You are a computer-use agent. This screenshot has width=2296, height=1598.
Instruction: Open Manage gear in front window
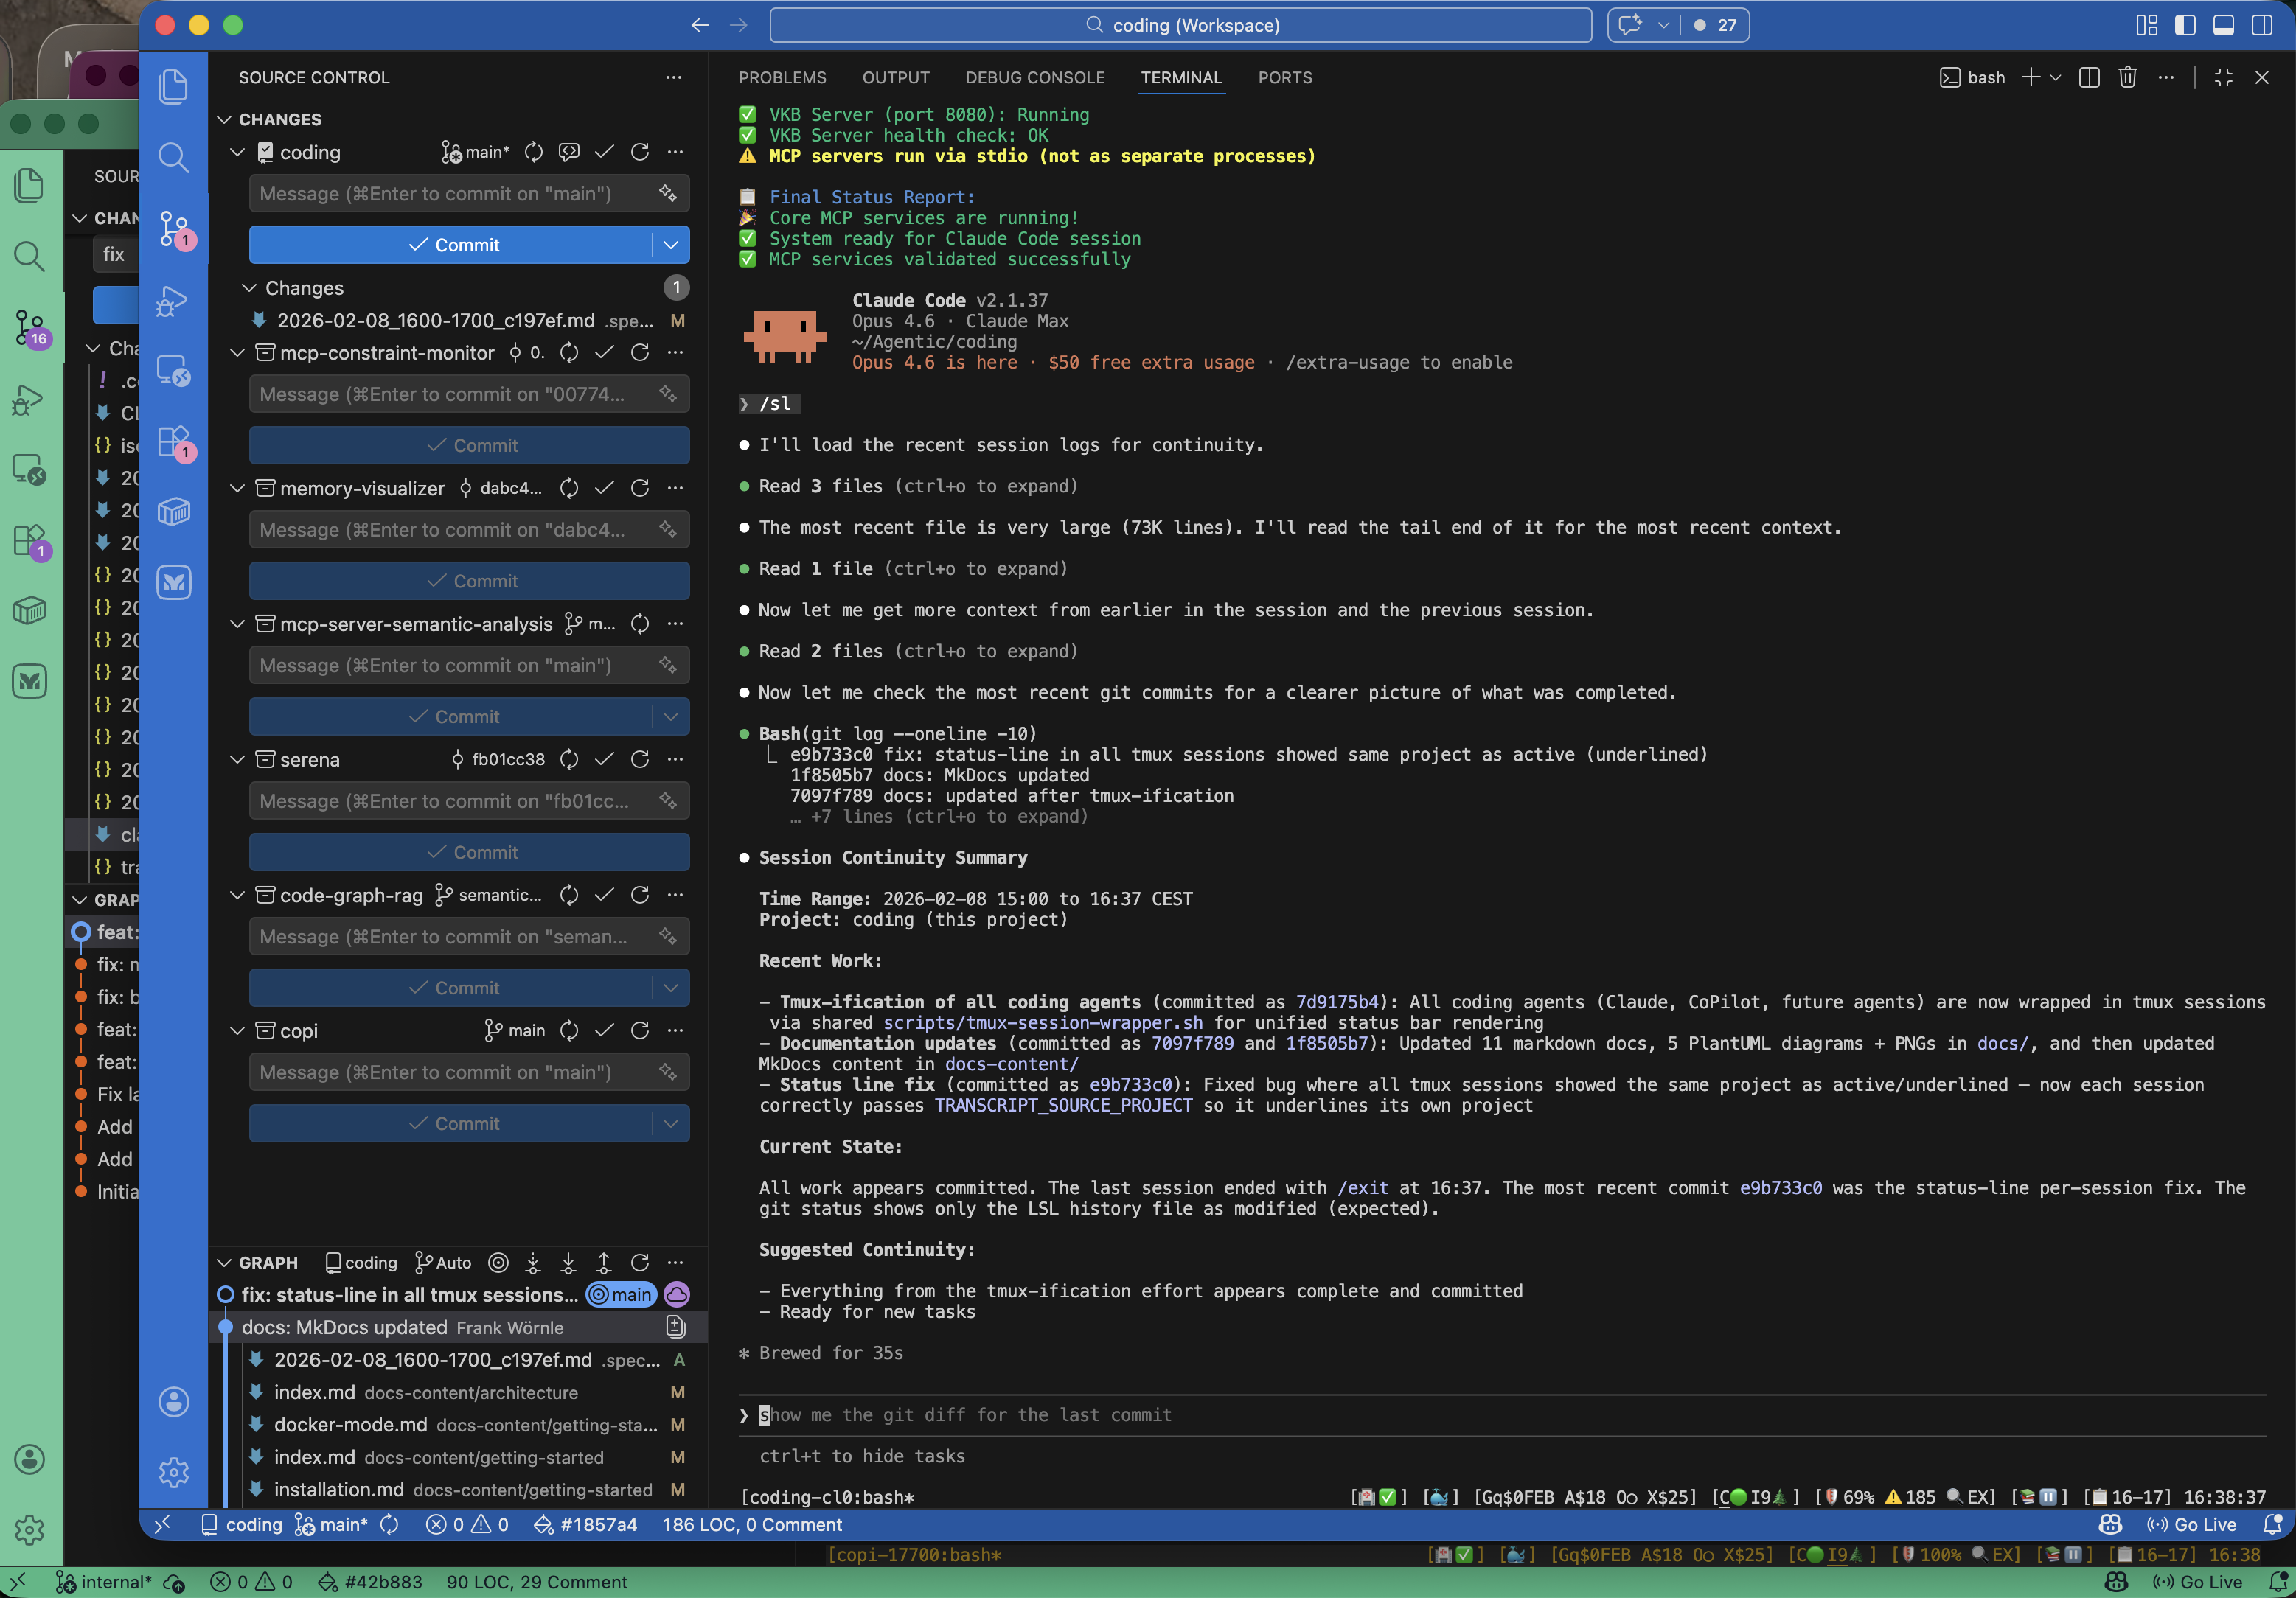point(173,1472)
